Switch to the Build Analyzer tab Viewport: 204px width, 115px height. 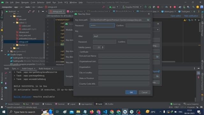[x=45, y=68]
